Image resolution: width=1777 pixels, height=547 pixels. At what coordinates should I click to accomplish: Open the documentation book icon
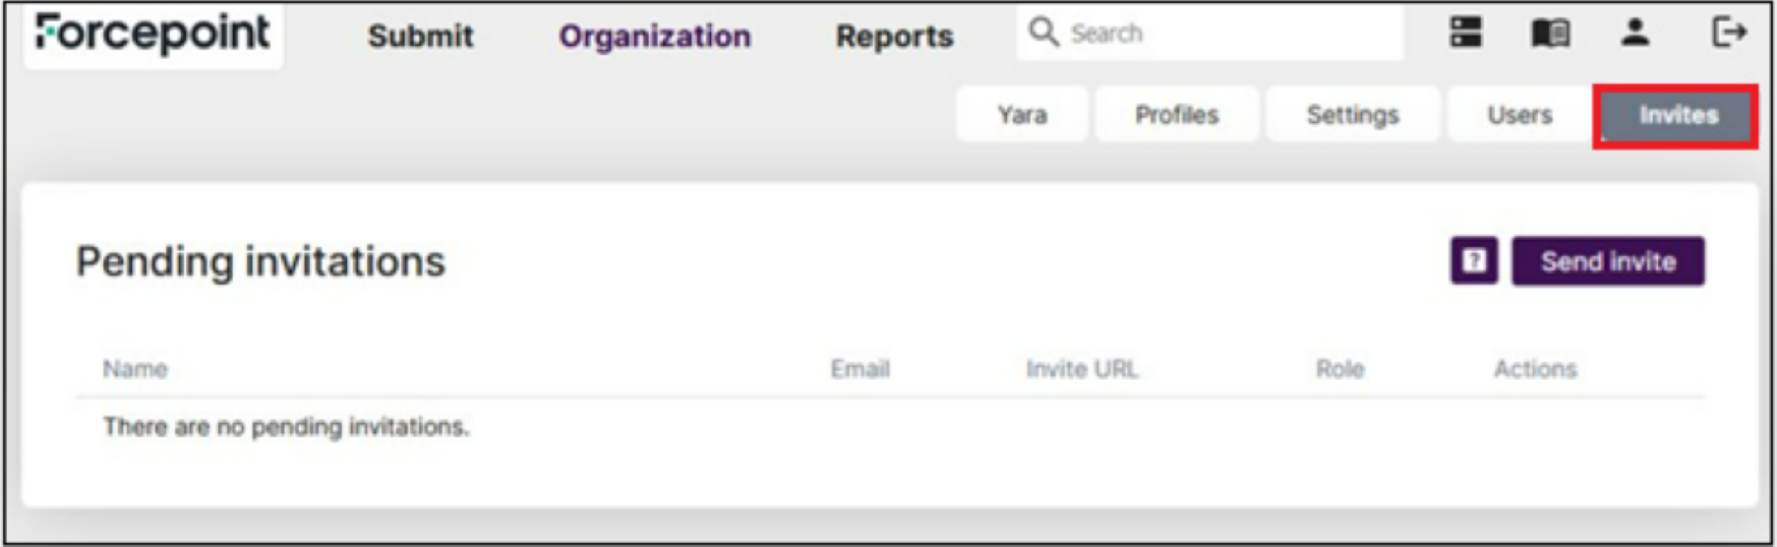click(1550, 33)
